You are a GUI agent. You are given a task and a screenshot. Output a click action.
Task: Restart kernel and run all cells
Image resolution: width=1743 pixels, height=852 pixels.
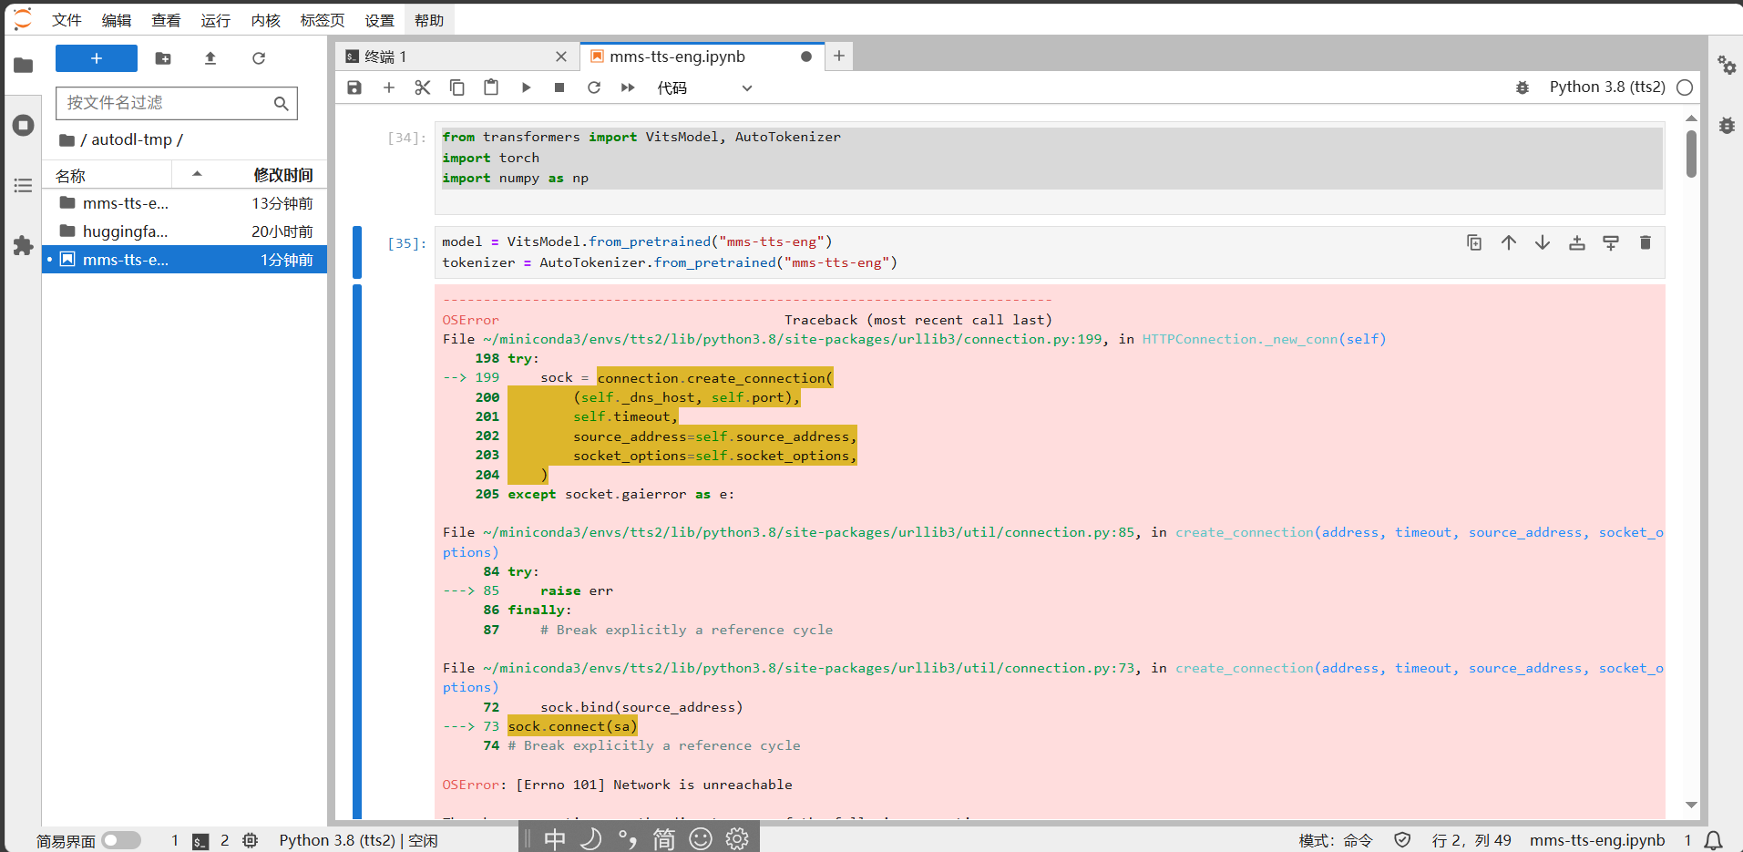(628, 87)
